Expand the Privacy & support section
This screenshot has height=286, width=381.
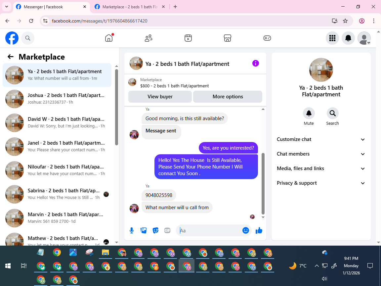click(x=321, y=183)
